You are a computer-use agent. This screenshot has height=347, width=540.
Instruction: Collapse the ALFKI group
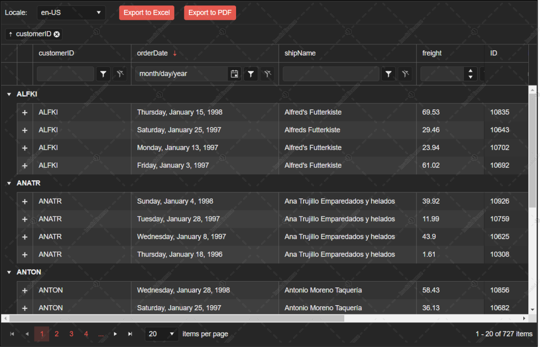click(x=8, y=94)
